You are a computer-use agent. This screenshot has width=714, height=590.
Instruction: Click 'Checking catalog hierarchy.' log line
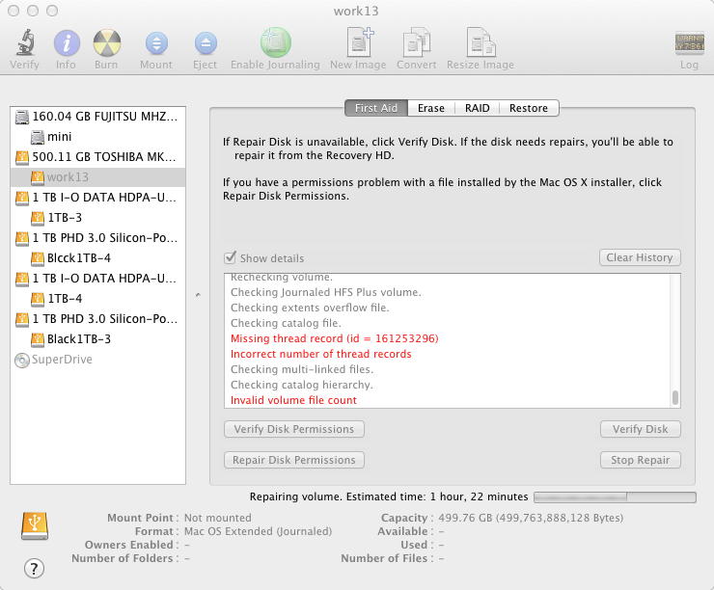(302, 385)
